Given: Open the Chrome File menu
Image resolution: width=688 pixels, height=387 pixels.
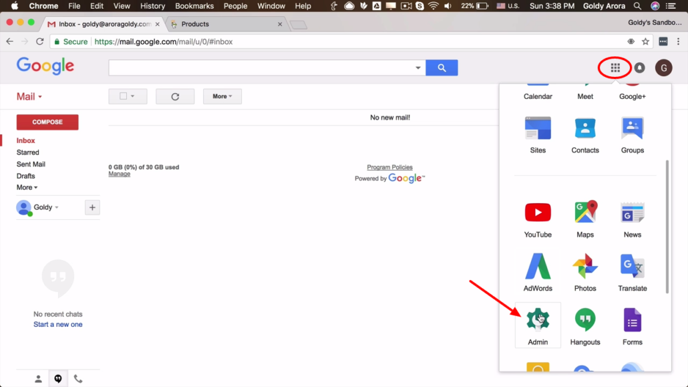Looking at the screenshot, I should [x=74, y=6].
